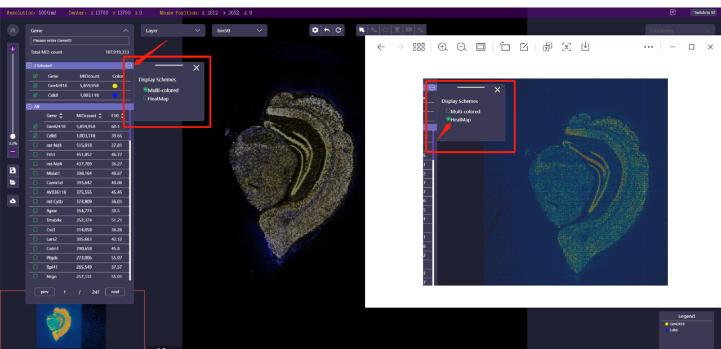The image size is (721, 349).
Task: Click the save disk icon
Action: click(x=12, y=170)
